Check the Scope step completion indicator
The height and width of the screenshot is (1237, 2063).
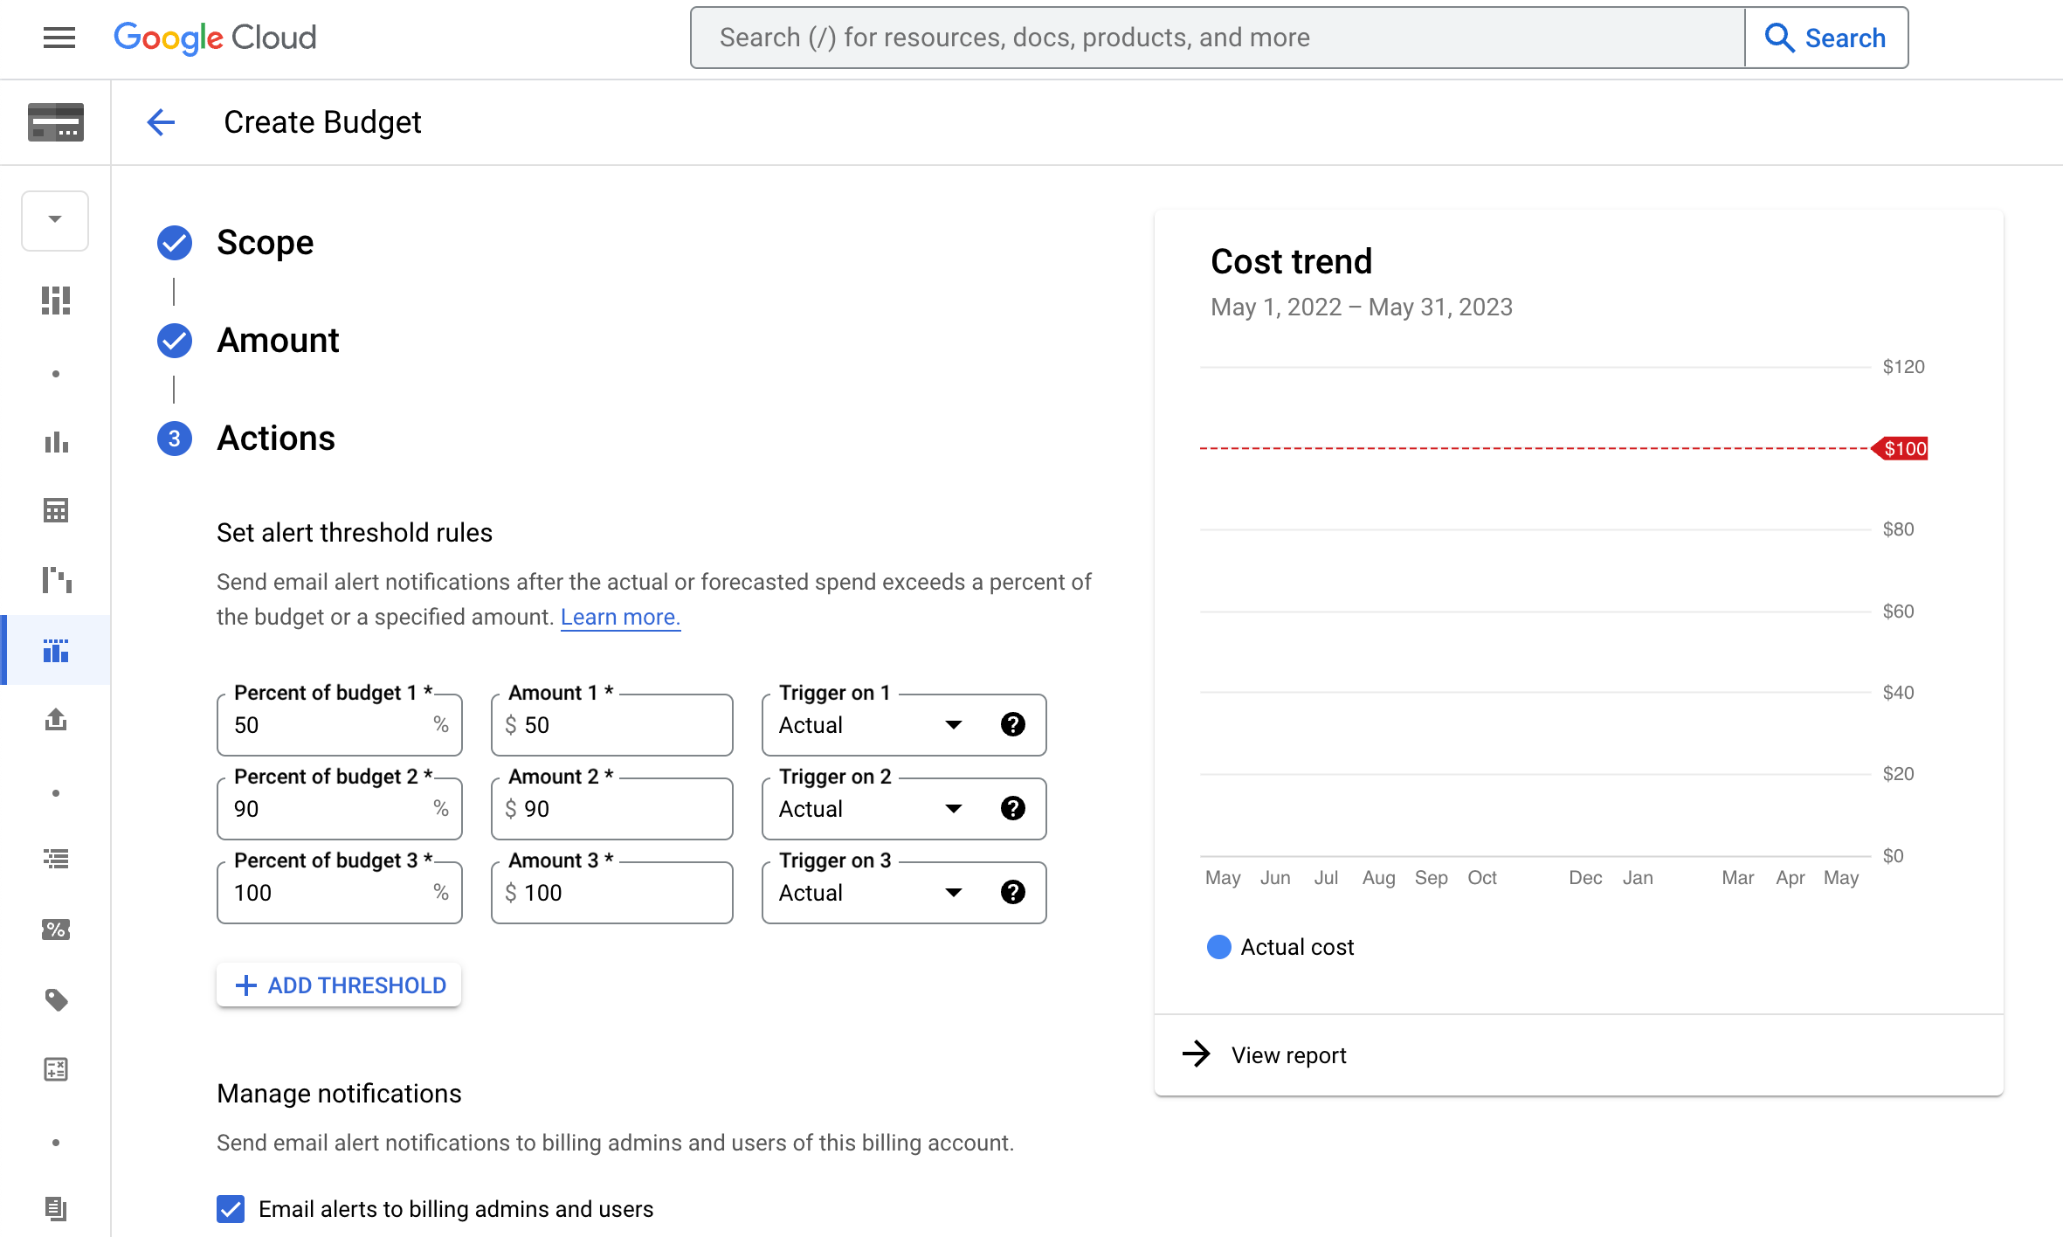tap(175, 240)
